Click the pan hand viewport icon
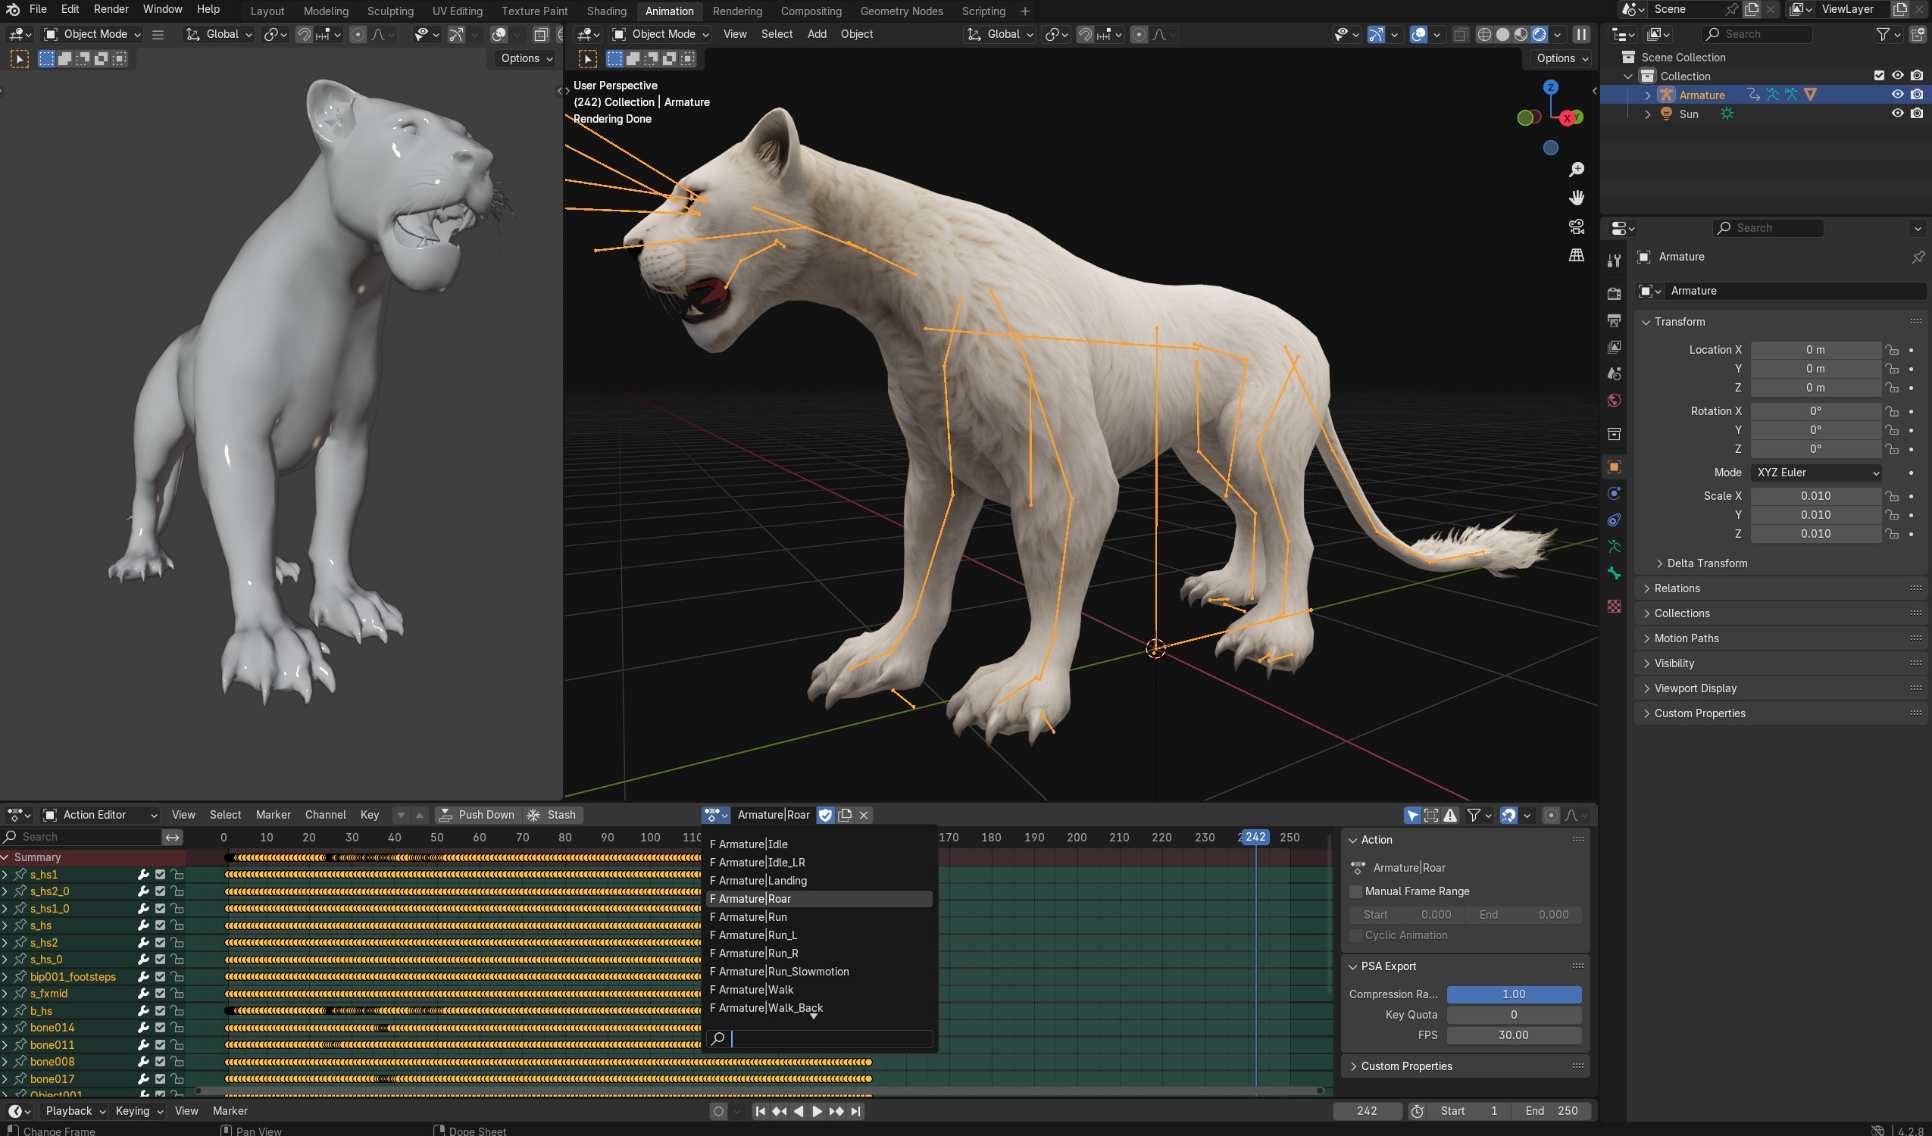Viewport: 1932px width, 1136px height. pyautogui.click(x=1576, y=198)
